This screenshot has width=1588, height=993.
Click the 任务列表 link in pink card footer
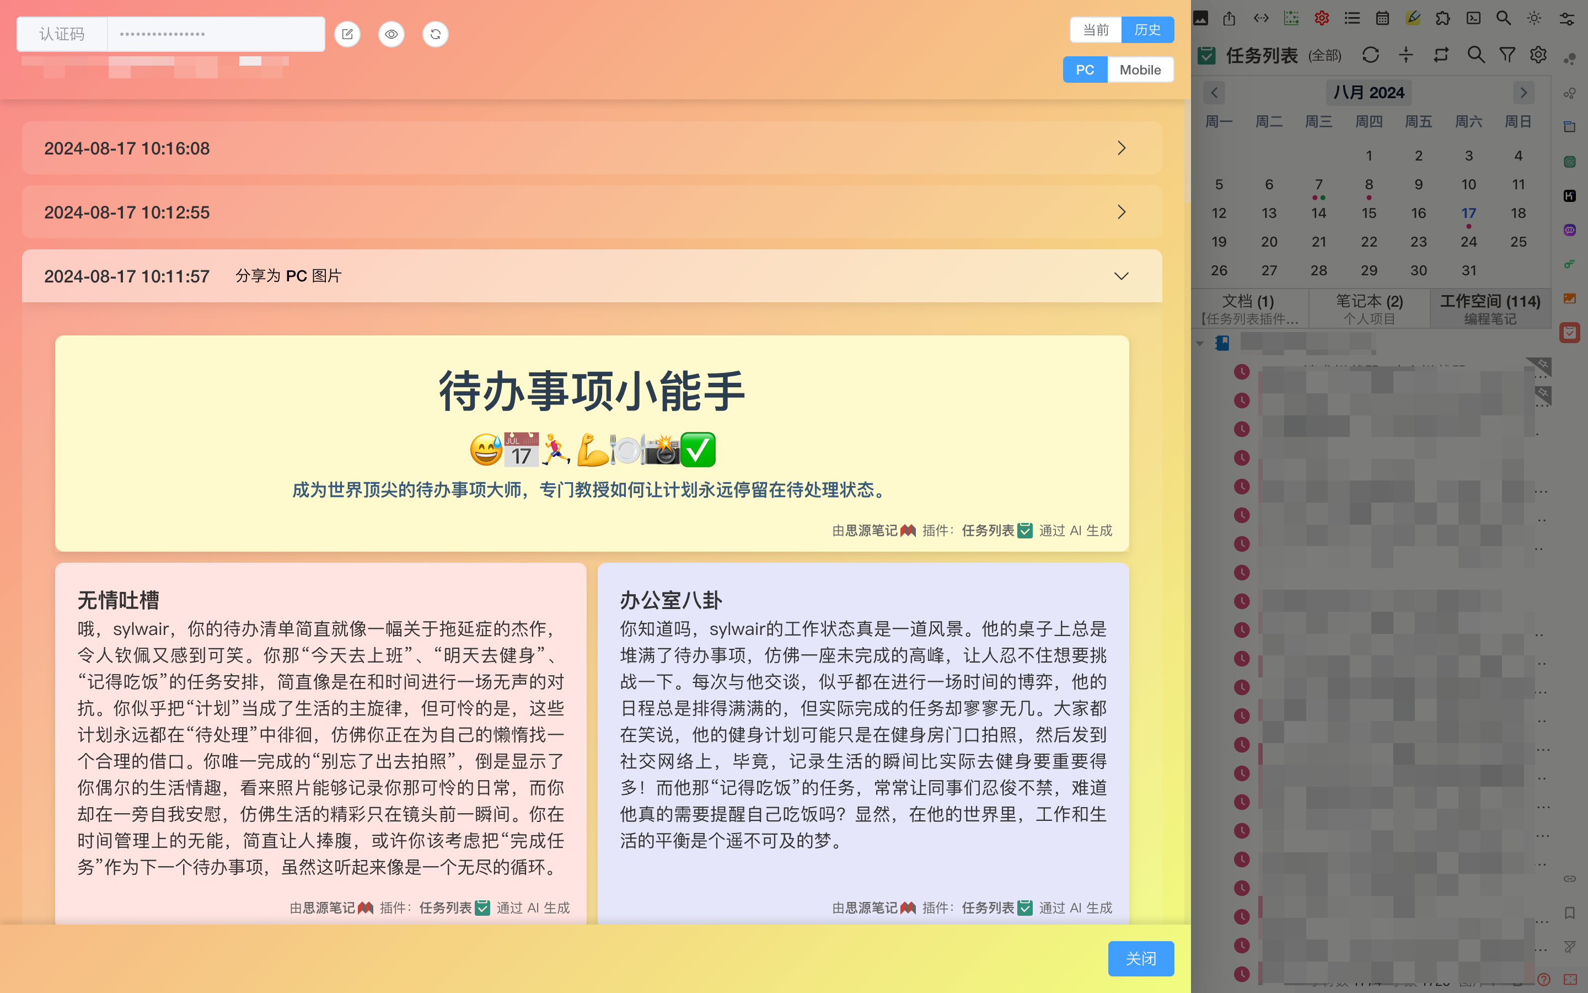(x=446, y=907)
